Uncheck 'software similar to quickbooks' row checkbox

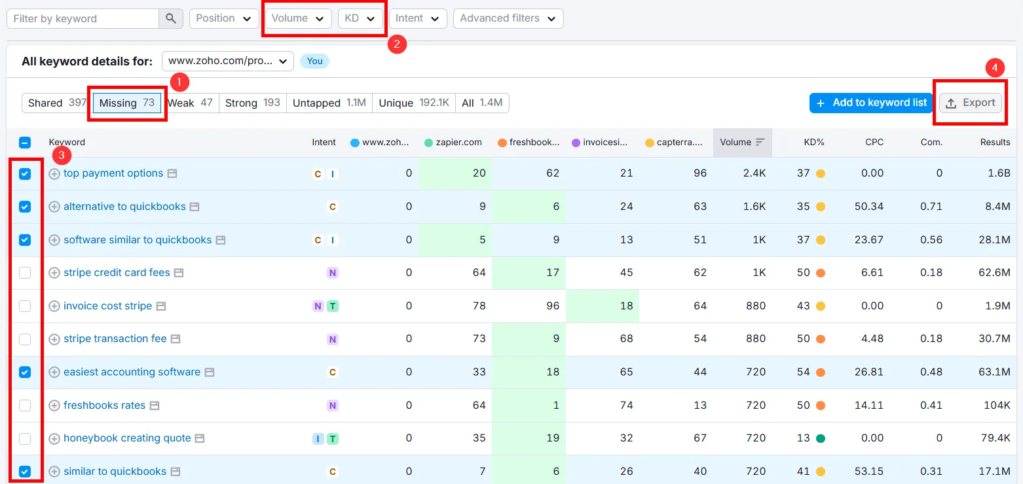click(25, 240)
